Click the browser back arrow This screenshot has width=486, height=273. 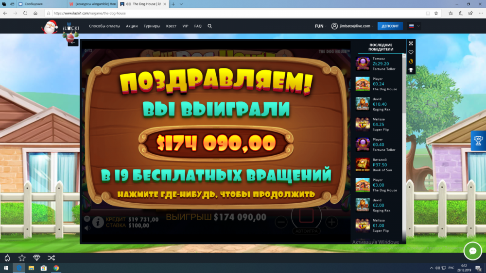pos(5,13)
